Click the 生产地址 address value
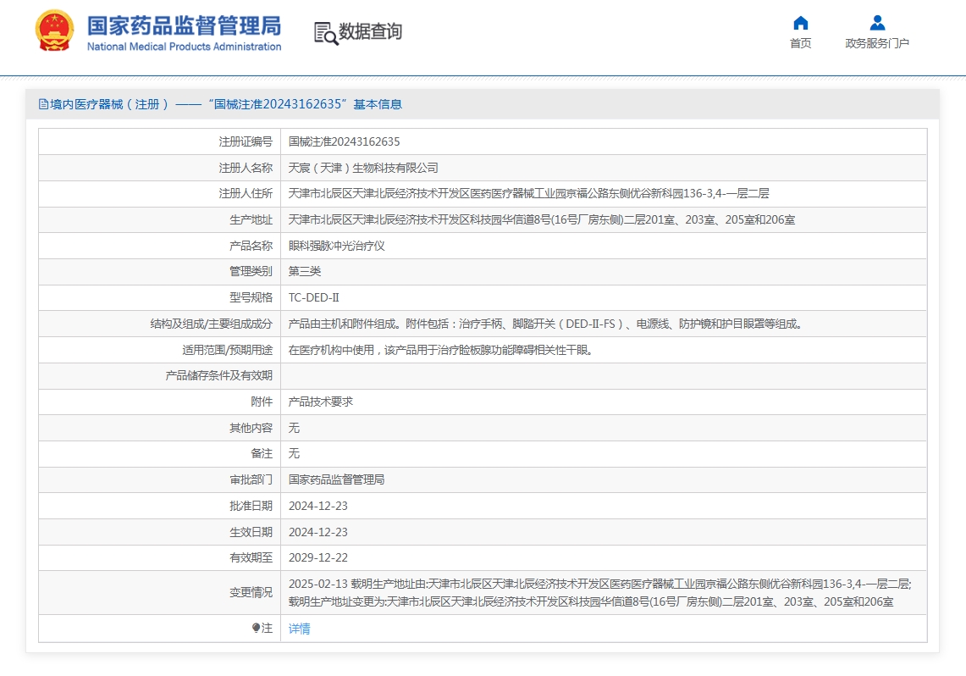966x676 pixels. click(x=542, y=220)
